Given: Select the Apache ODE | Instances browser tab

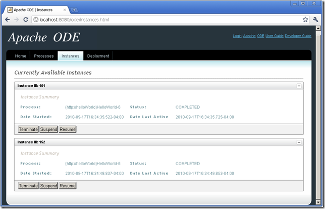Looking at the screenshot, I should coord(36,10).
